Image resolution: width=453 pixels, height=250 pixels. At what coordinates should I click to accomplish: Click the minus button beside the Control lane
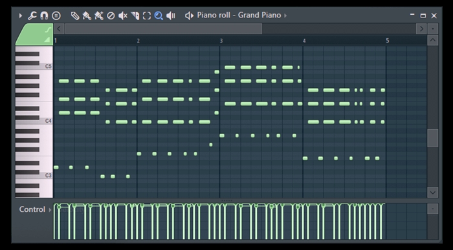pos(432,209)
